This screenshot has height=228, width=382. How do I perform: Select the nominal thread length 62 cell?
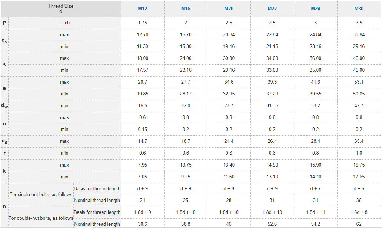click(359, 224)
